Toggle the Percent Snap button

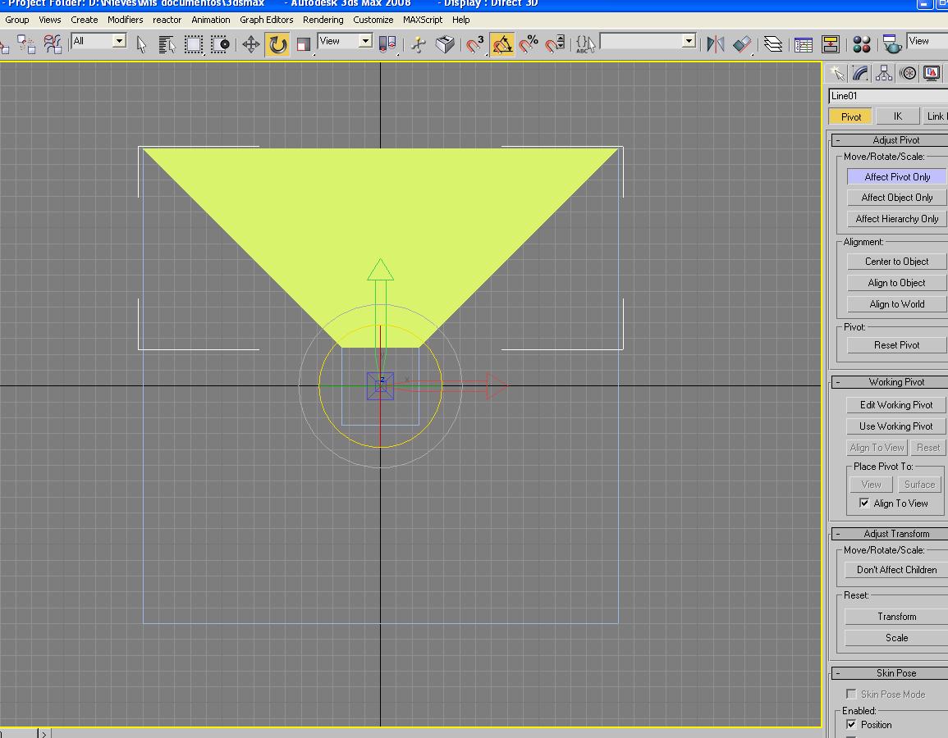pos(529,44)
